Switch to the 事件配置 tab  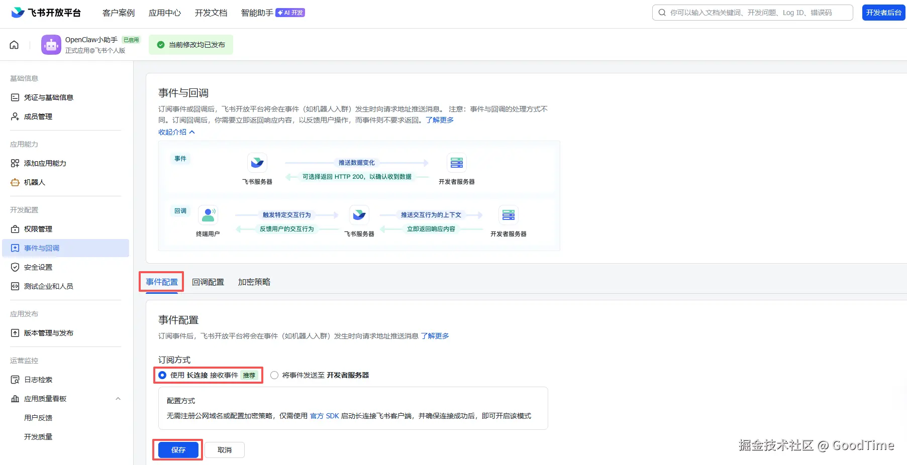(162, 282)
